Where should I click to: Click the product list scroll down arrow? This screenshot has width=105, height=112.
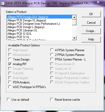click(74, 38)
